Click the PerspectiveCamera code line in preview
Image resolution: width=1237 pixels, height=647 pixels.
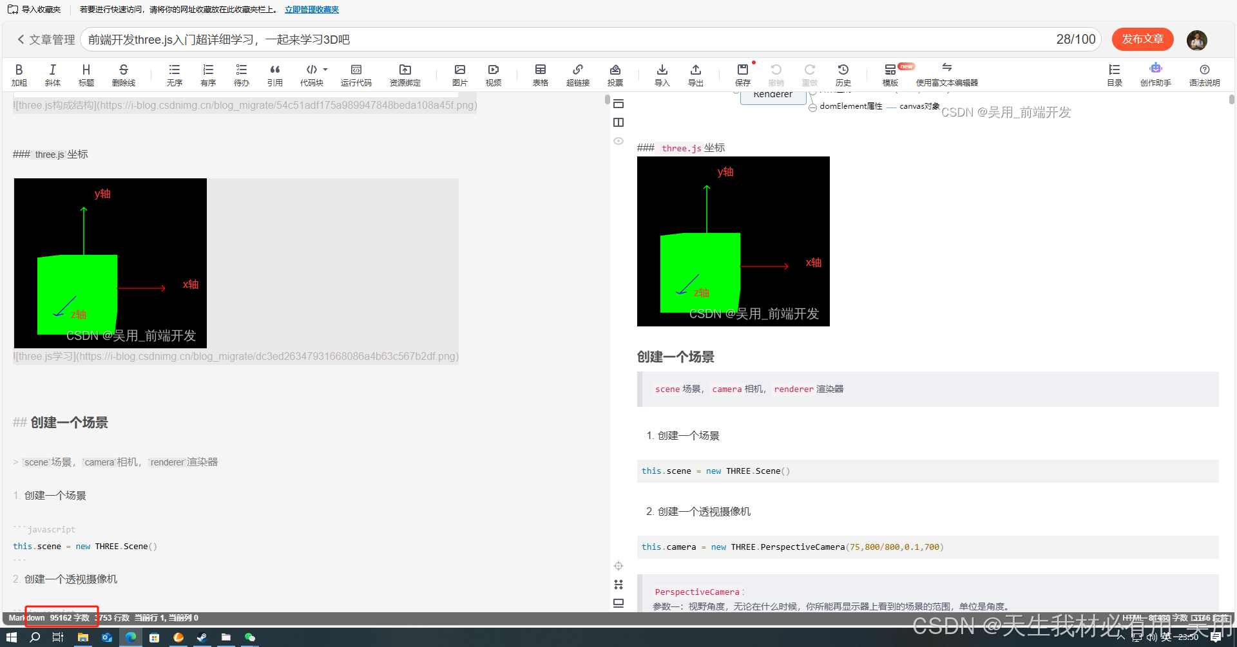[x=792, y=547]
